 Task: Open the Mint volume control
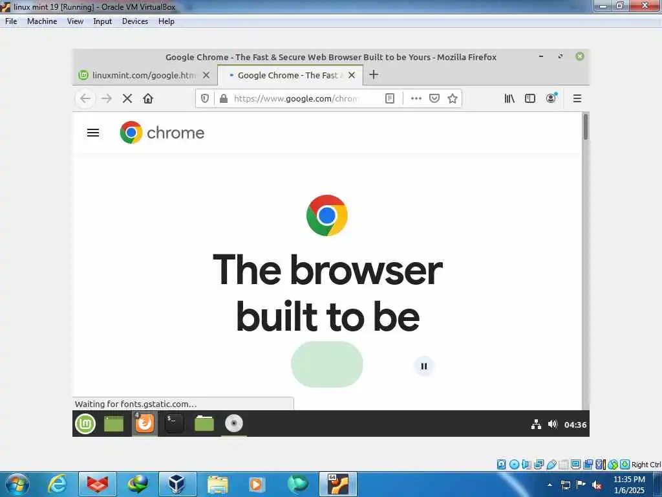coord(553,424)
